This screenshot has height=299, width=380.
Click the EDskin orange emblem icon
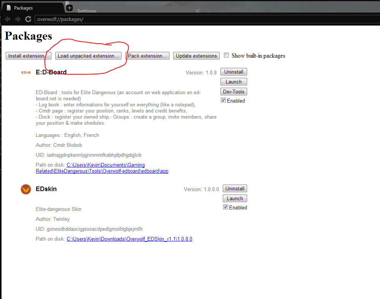pos(26,189)
